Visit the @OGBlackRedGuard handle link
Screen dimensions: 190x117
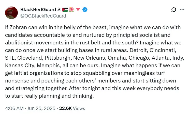(43, 16)
